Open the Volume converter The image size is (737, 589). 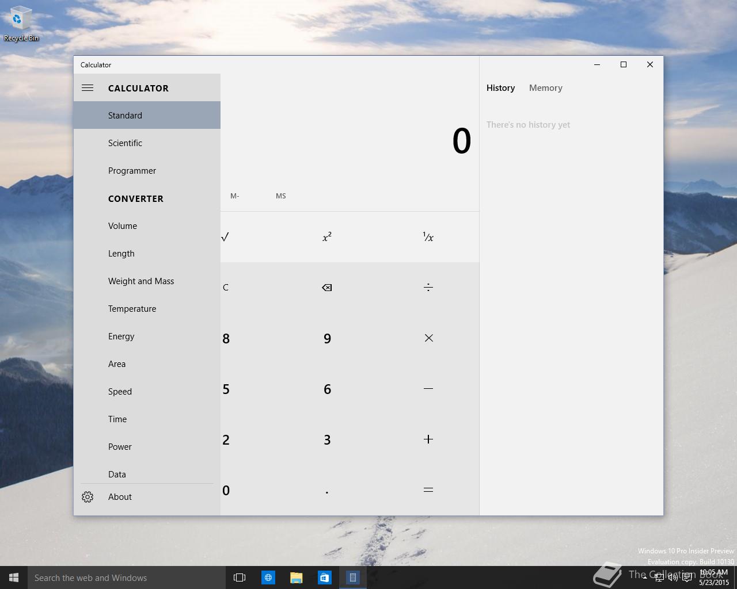tap(147, 225)
